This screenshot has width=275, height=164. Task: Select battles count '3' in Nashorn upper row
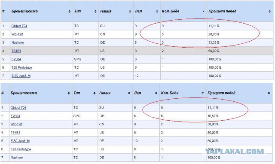(x=163, y=43)
